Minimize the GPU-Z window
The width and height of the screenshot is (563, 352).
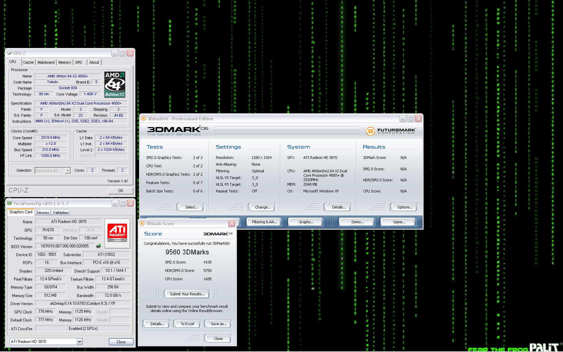[x=115, y=203]
